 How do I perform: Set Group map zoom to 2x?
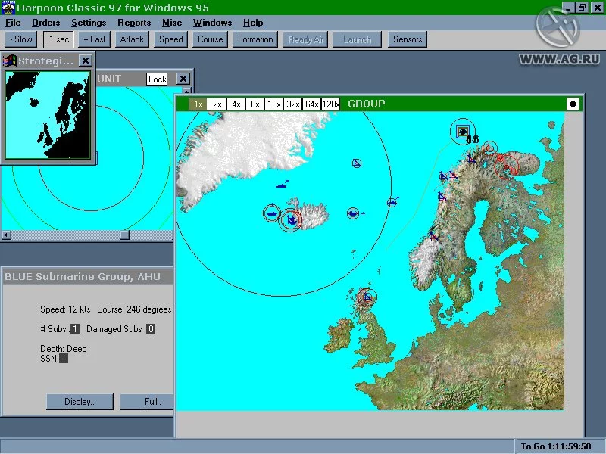point(217,104)
